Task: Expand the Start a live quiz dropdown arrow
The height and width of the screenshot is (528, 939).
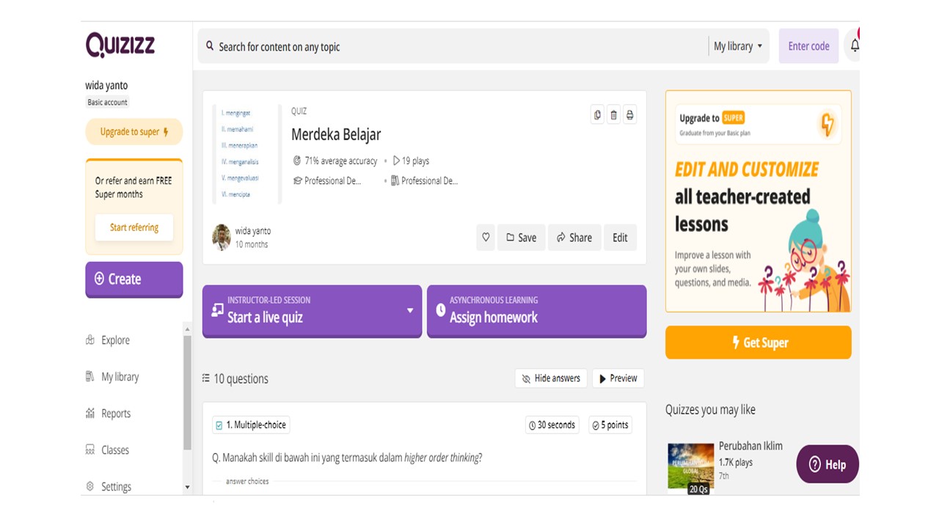Action: (x=410, y=310)
